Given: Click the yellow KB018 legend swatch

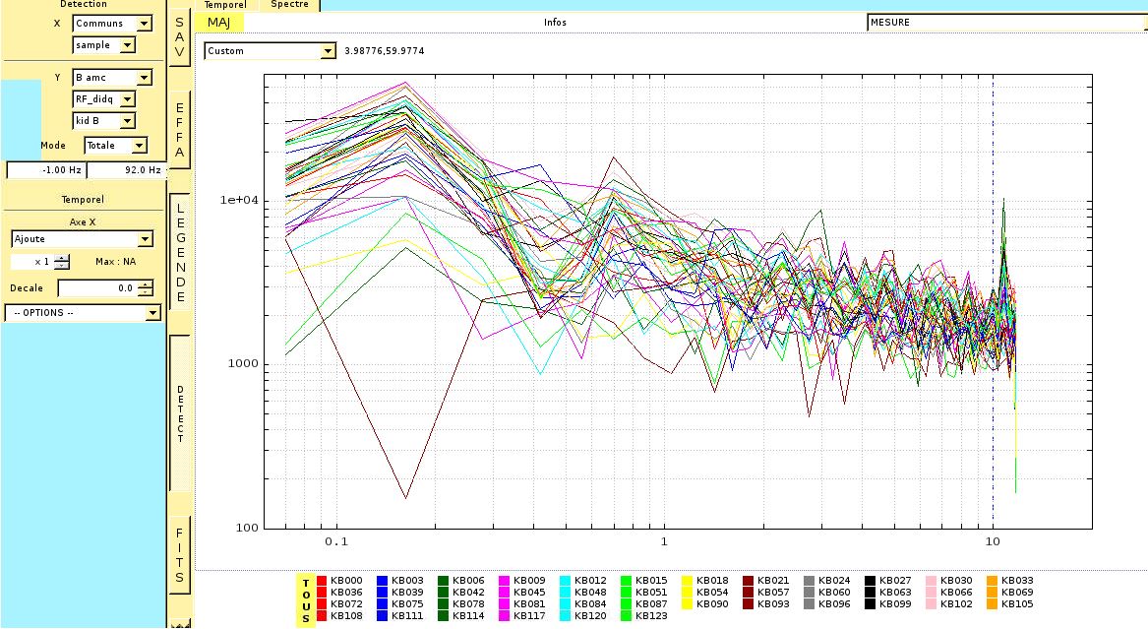Looking at the screenshot, I should [x=688, y=581].
